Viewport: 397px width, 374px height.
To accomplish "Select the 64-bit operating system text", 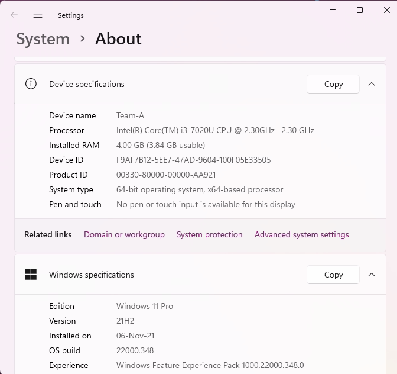I will [200, 189].
